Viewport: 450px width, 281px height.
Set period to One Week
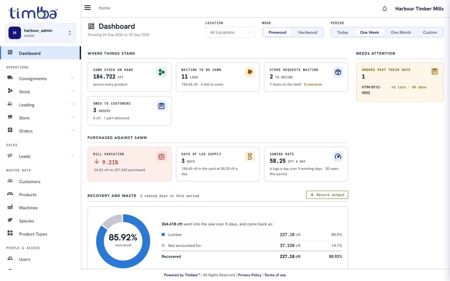point(369,32)
